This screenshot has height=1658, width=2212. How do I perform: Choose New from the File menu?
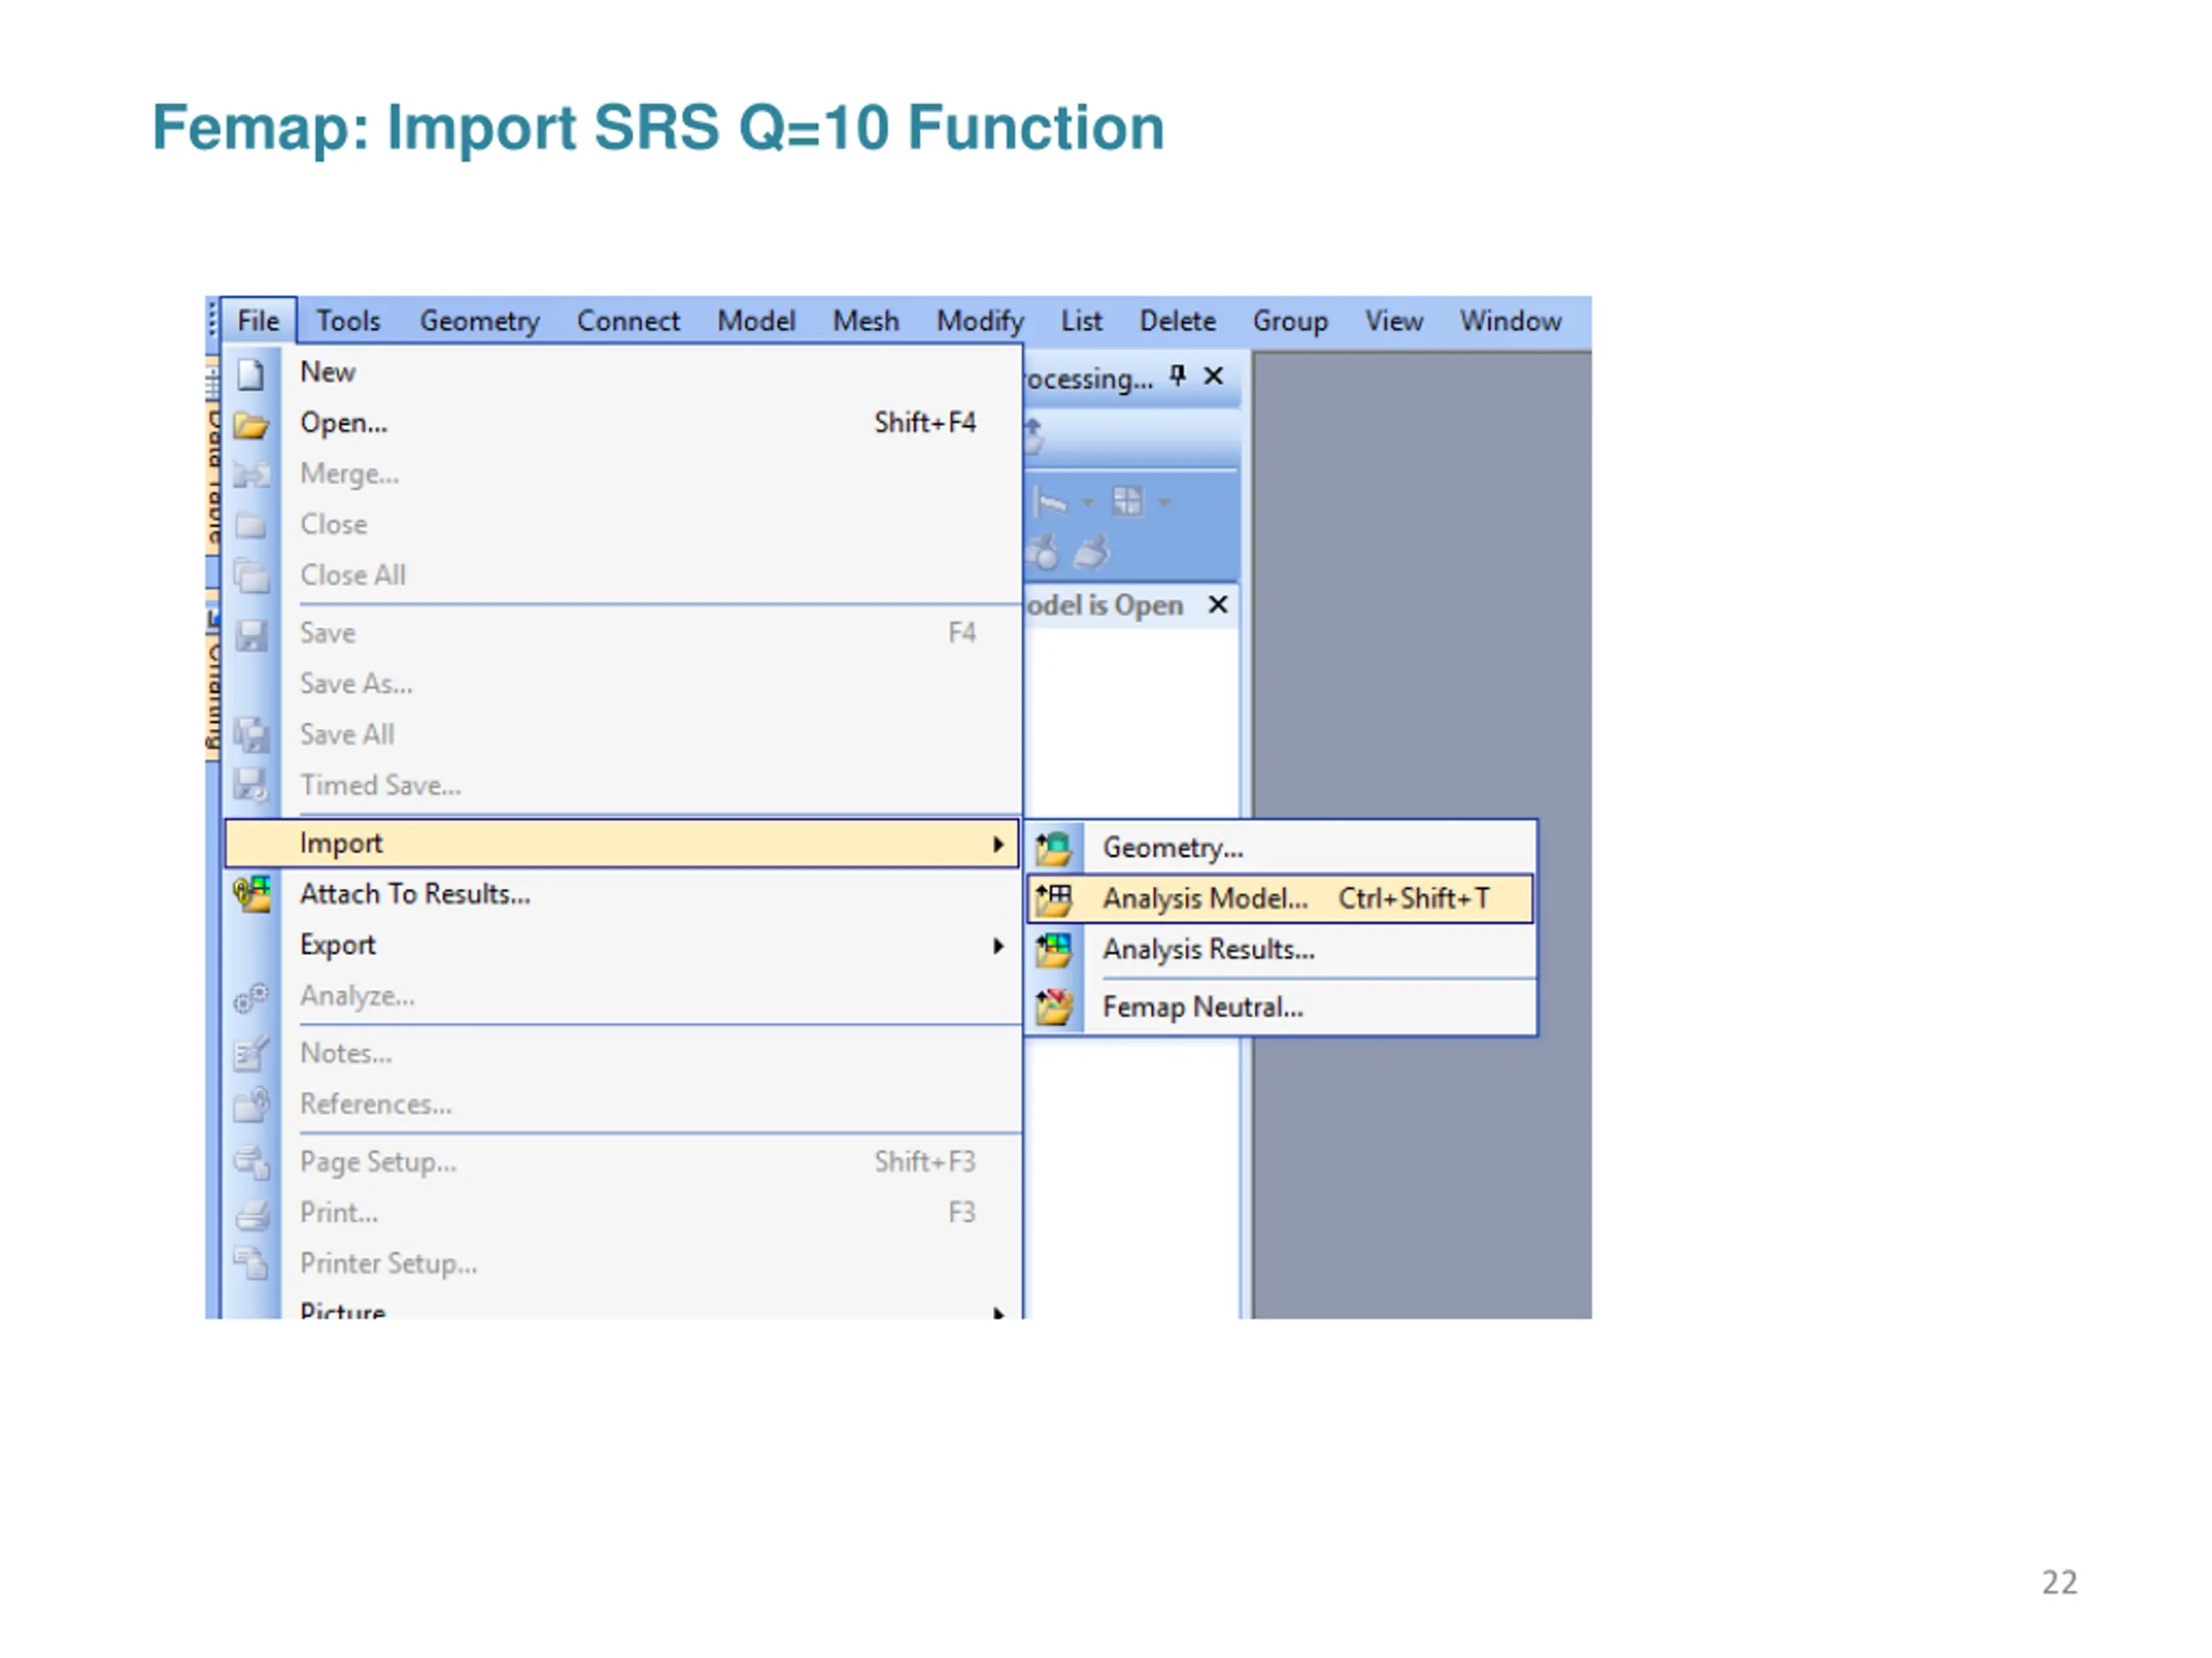[622, 372]
